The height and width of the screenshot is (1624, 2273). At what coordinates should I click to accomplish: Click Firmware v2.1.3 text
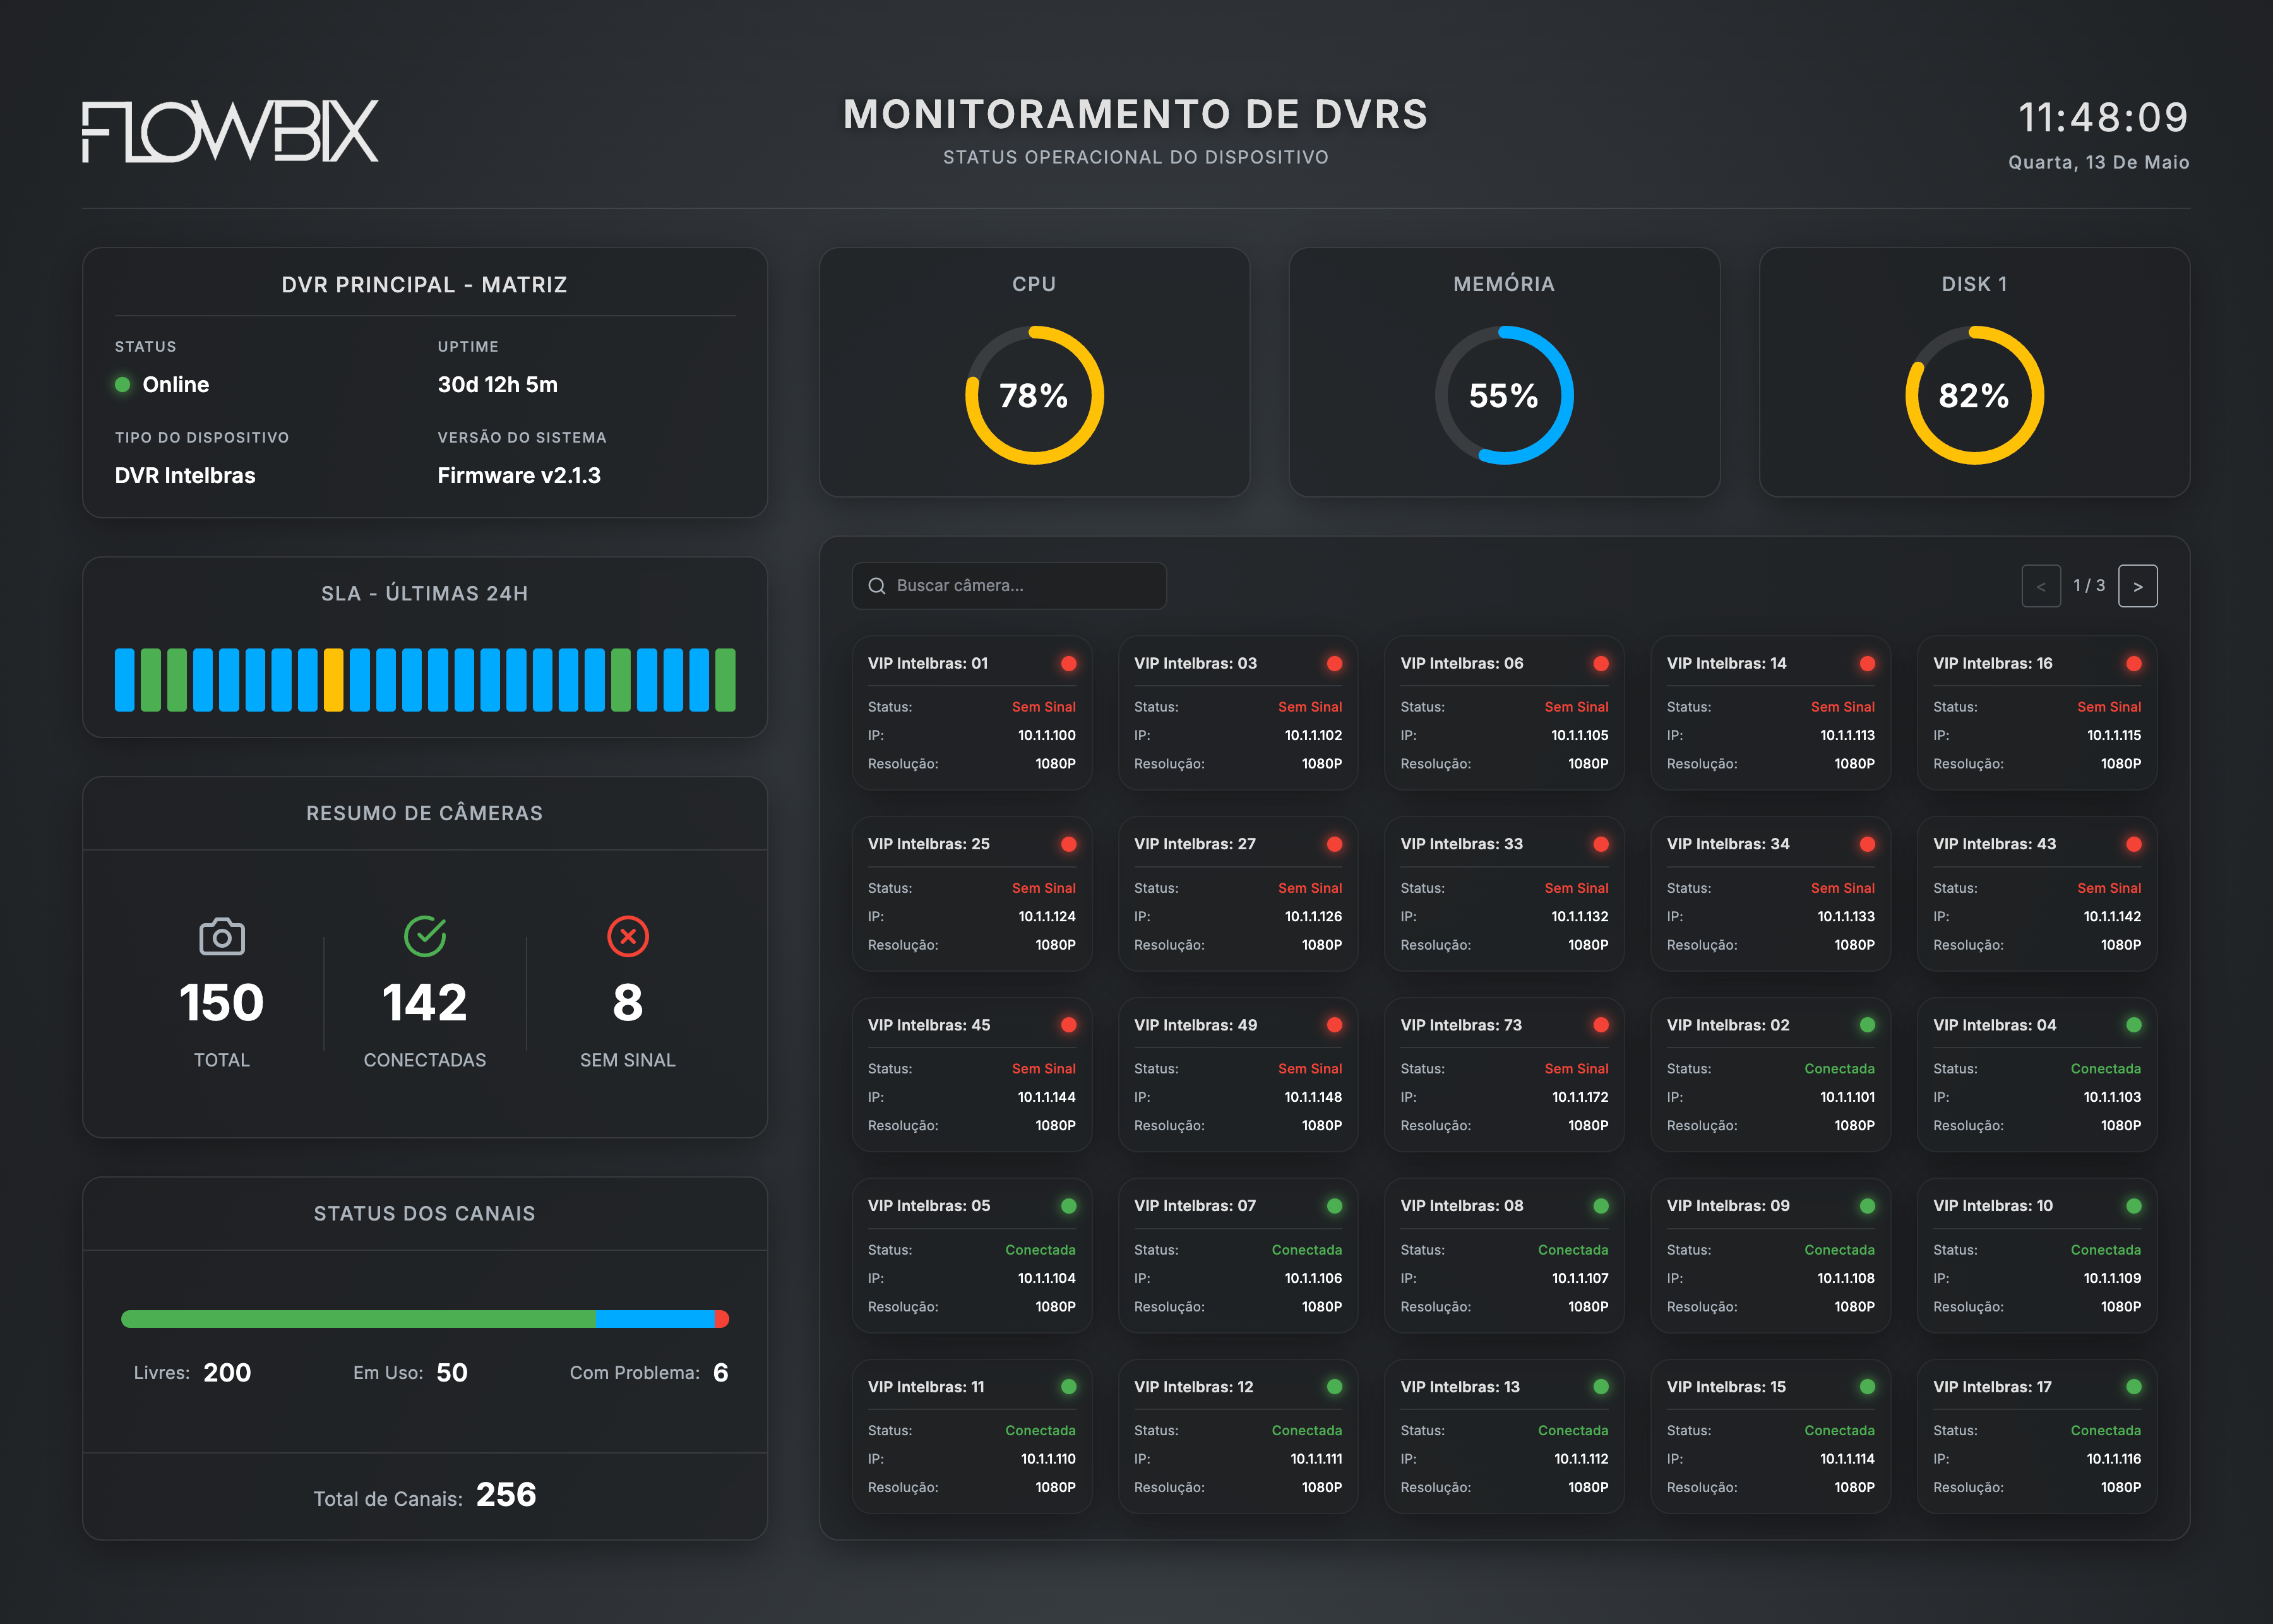pos(519,476)
